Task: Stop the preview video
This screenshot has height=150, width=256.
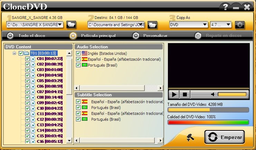Action: point(185,94)
